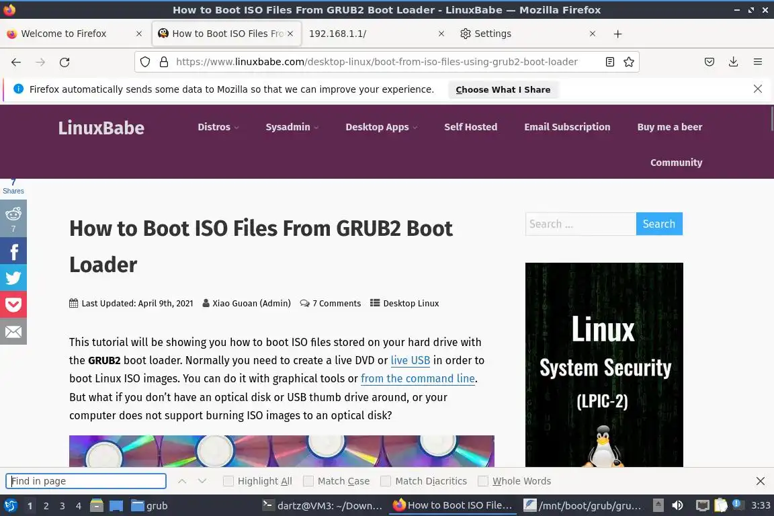This screenshot has height=516, width=774.
Task: Click the blue Search button
Action: (659, 224)
